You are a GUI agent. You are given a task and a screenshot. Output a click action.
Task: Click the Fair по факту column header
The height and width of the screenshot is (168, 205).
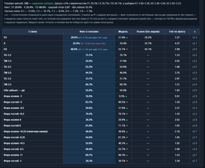point(177,32)
